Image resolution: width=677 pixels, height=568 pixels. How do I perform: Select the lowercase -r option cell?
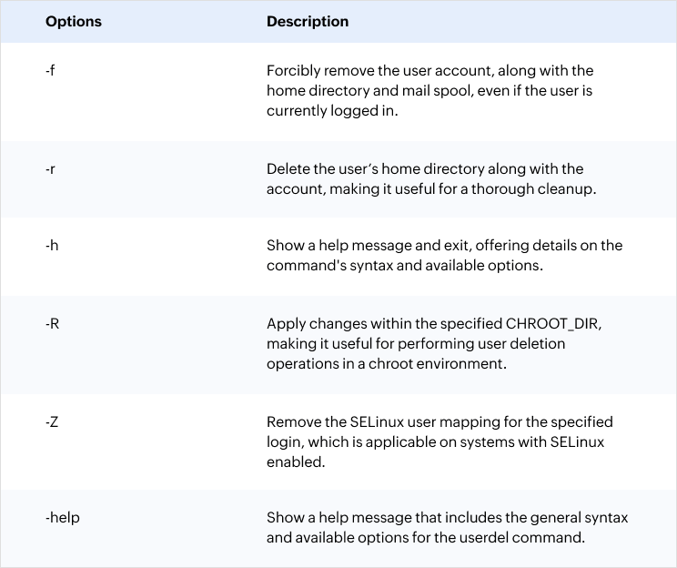51,169
